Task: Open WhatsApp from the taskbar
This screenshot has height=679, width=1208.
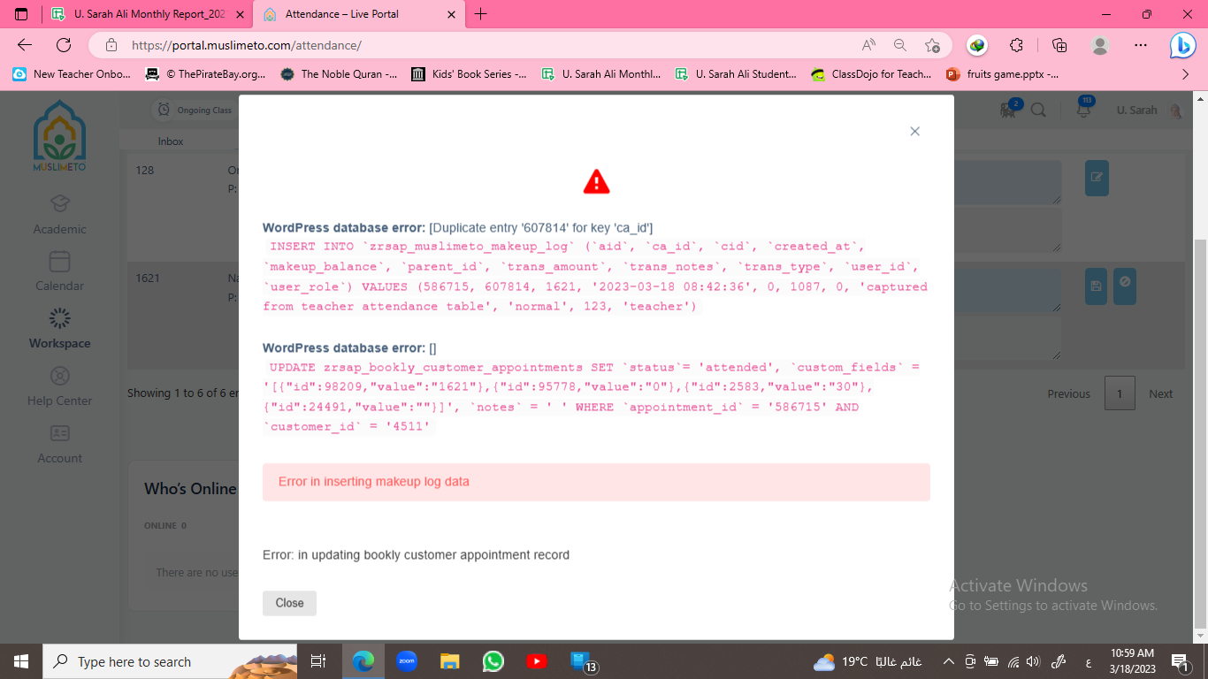Action: pos(493,661)
